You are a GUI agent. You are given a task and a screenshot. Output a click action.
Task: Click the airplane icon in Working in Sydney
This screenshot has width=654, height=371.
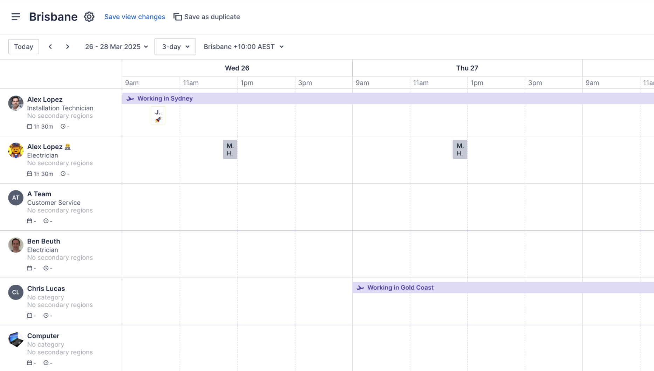(x=130, y=99)
